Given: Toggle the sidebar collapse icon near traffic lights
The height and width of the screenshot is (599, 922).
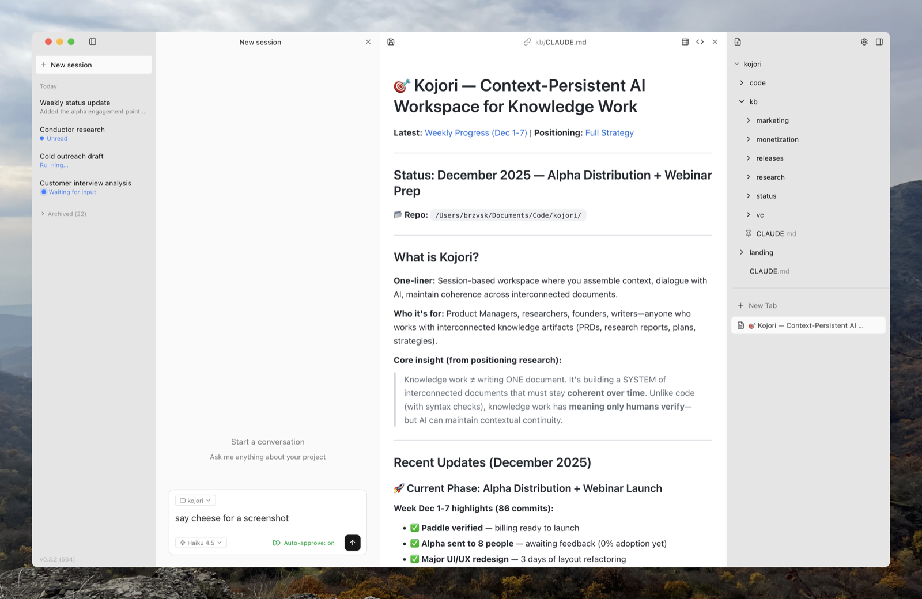Looking at the screenshot, I should tap(93, 41).
